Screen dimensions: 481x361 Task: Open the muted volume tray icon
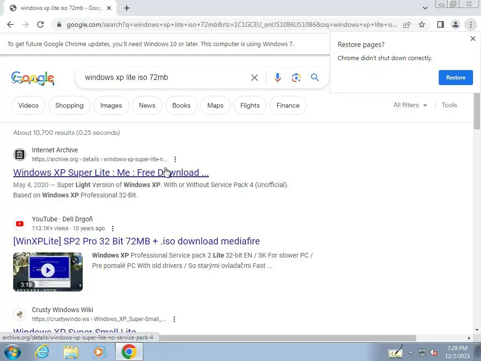point(434,353)
